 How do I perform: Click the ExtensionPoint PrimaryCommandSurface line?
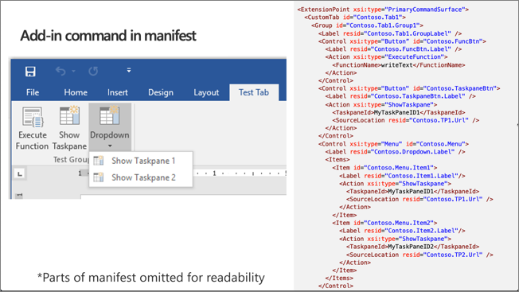coord(383,10)
